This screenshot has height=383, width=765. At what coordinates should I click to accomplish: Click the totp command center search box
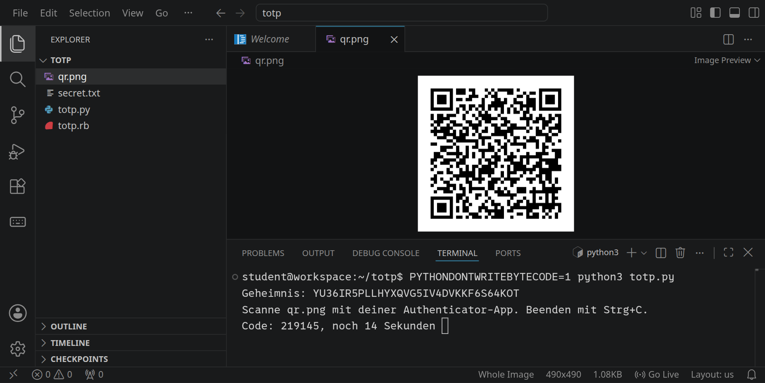pyautogui.click(x=402, y=13)
